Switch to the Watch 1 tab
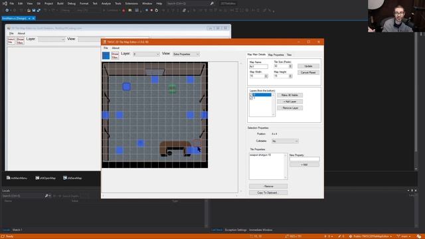The image size is (425, 239). (17, 230)
